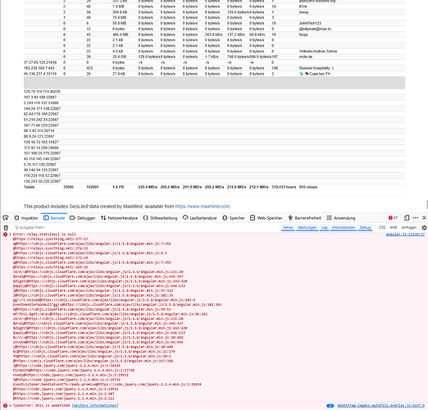Clear console output with trash icon
The height and width of the screenshot is (410, 428).
point(6,227)
